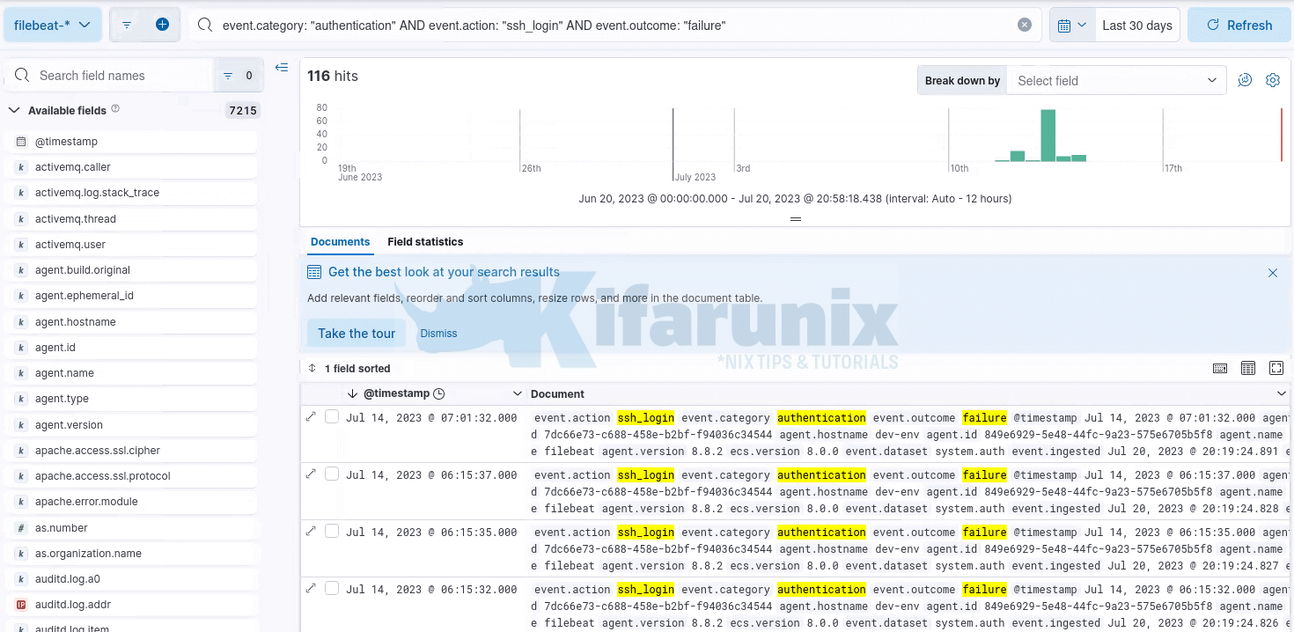This screenshot has width=1294, height=632.
Task: Collapse the Available fields section
Action: (x=14, y=110)
